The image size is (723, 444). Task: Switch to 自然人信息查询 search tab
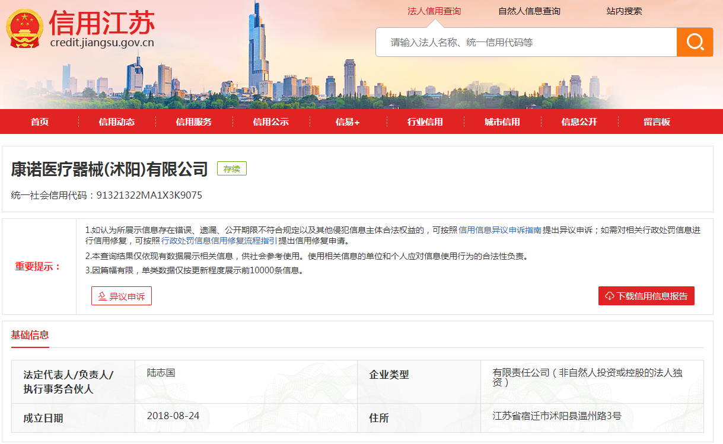[529, 11]
